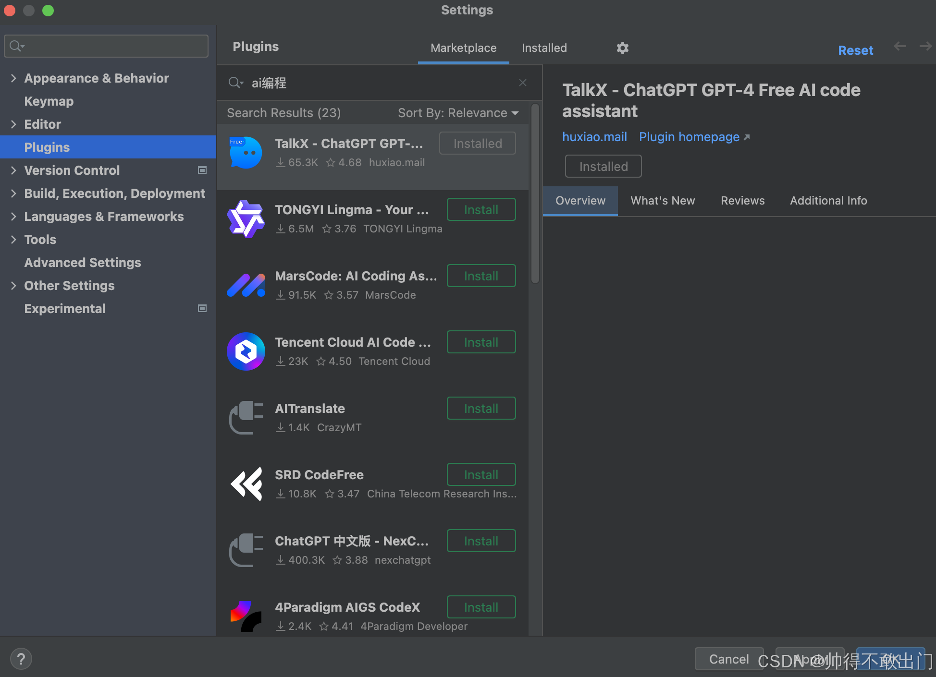Install SRD CodeFree plugin
The height and width of the screenshot is (677, 936).
[481, 475]
